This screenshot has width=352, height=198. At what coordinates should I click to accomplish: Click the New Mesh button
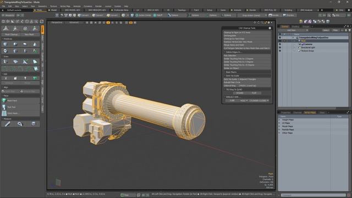click(x=29, y=35)
